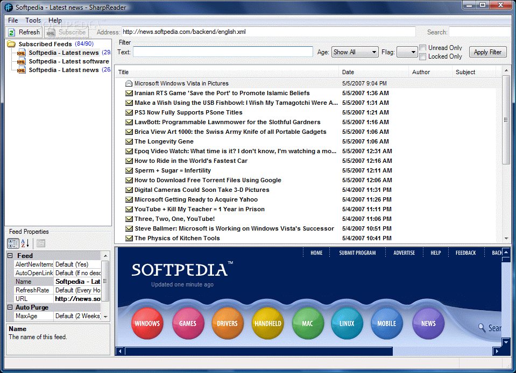516x373 pixels.
Task: Click envelope icon for PS3 PSone Titles article
Action: click(x=129, y=113)
